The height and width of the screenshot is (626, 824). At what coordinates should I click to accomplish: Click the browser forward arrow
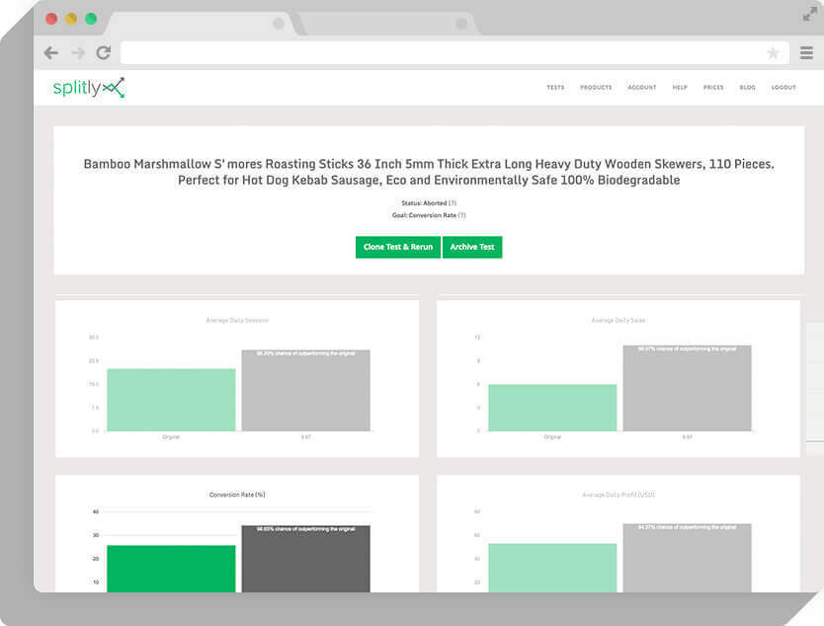coord(77,53)
